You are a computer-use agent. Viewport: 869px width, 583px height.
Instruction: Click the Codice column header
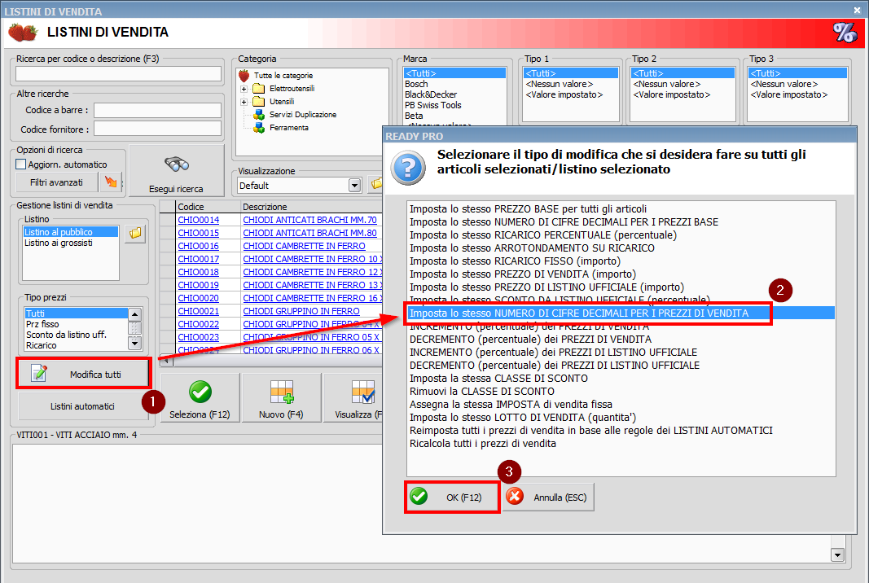pos(208,207)
